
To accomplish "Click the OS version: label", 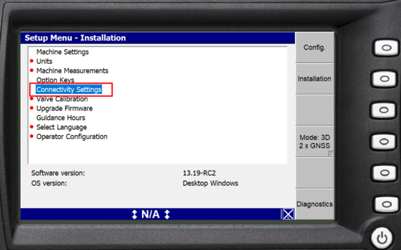I will (49, 183).
